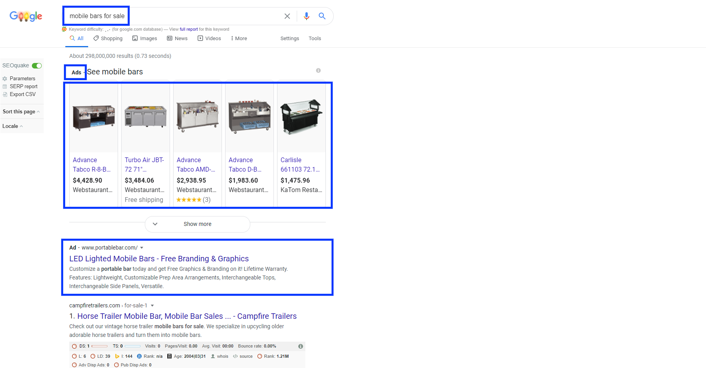
Task: Open the Turbo Air JBT-72 product link
Action: click(x=144, y=165)
